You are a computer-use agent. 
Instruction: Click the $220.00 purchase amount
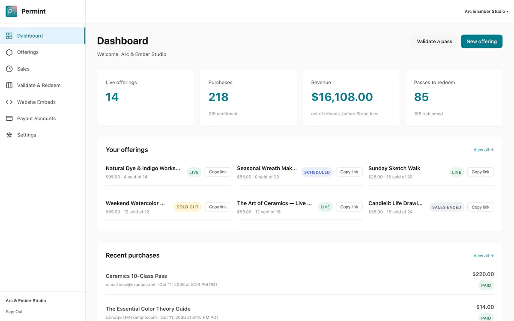[483, 274]
